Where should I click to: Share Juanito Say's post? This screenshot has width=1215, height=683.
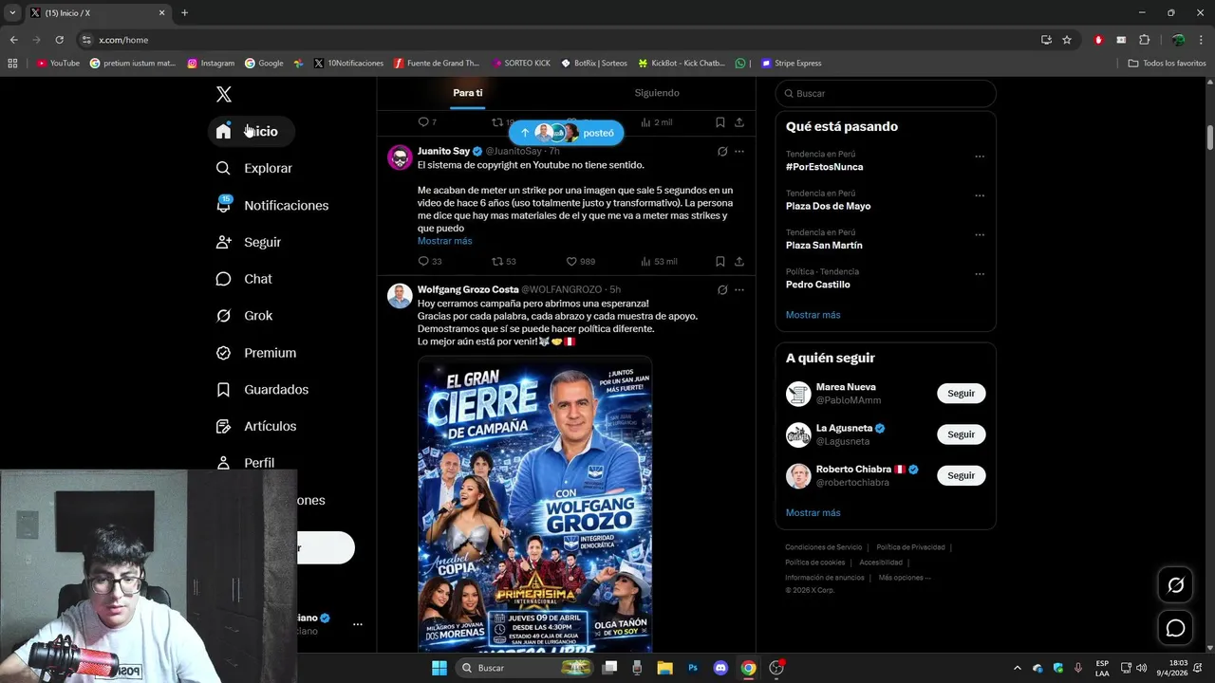click(739, 262)
